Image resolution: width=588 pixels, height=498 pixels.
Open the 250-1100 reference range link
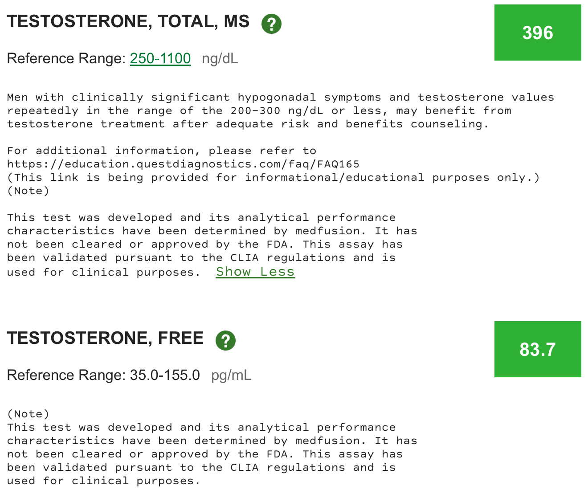tap(160, 58)
